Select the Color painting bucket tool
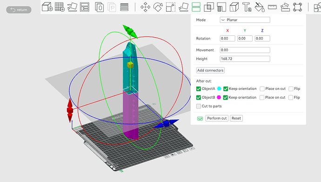This screenshot has width=321, height=182. click(x=260, y=7)
